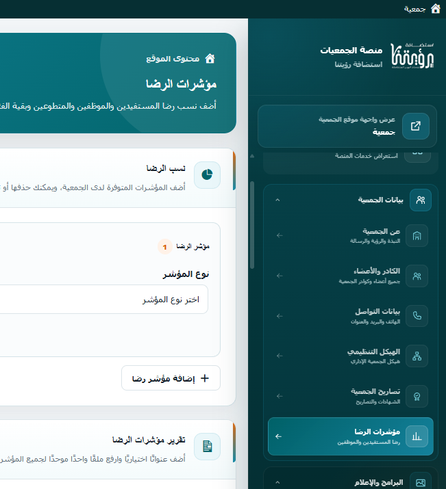Click the تصاريح الجمعية badge icon
Image resolution: width=446 pixels, height=489 pixels.
[x=417, y=397]
